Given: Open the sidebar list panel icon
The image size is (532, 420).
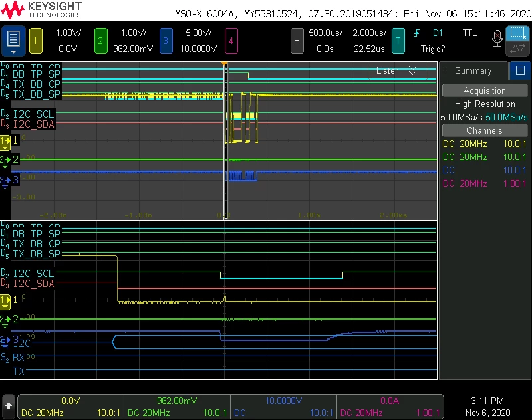Looking at the screenshot, I should click(x=520, y=70).
